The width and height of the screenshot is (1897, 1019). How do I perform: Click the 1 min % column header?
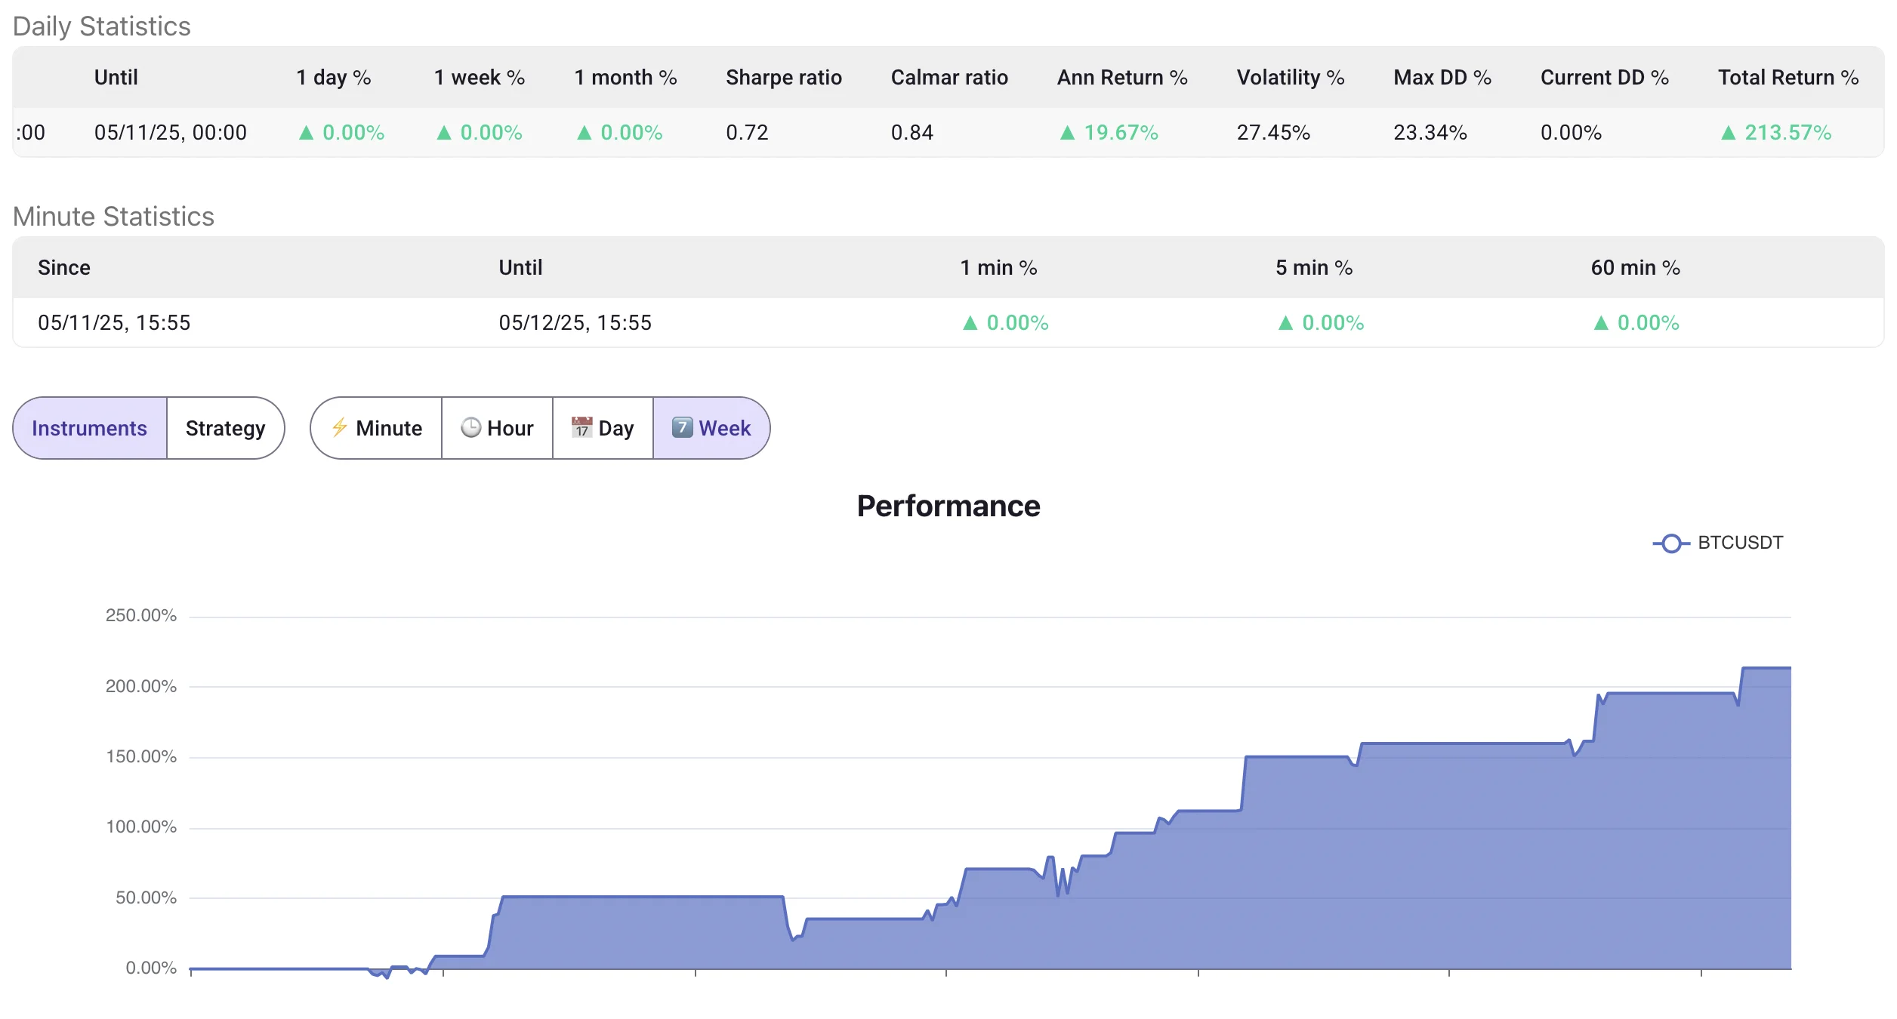998,267
